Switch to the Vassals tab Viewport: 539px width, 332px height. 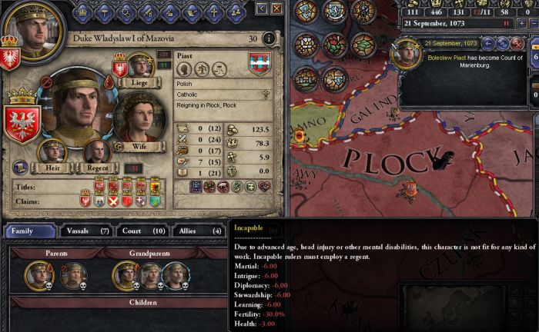pos(88,231)
